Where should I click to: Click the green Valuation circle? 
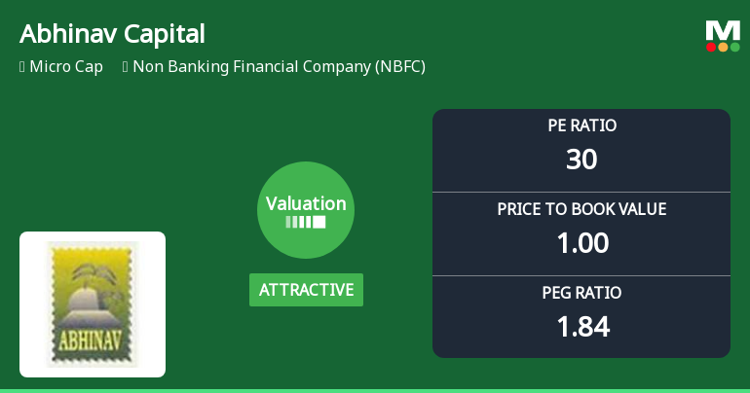306,210
